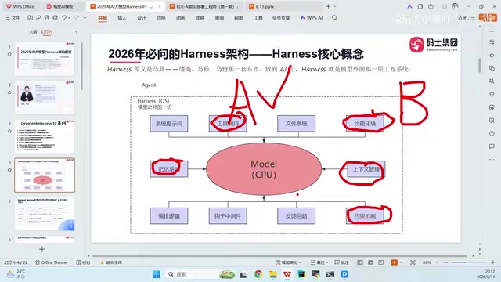Screen dimensions: 501x282
Task: Click the save icon in quick toolbar
Action: pyautogui.click(x=30, y=18)
